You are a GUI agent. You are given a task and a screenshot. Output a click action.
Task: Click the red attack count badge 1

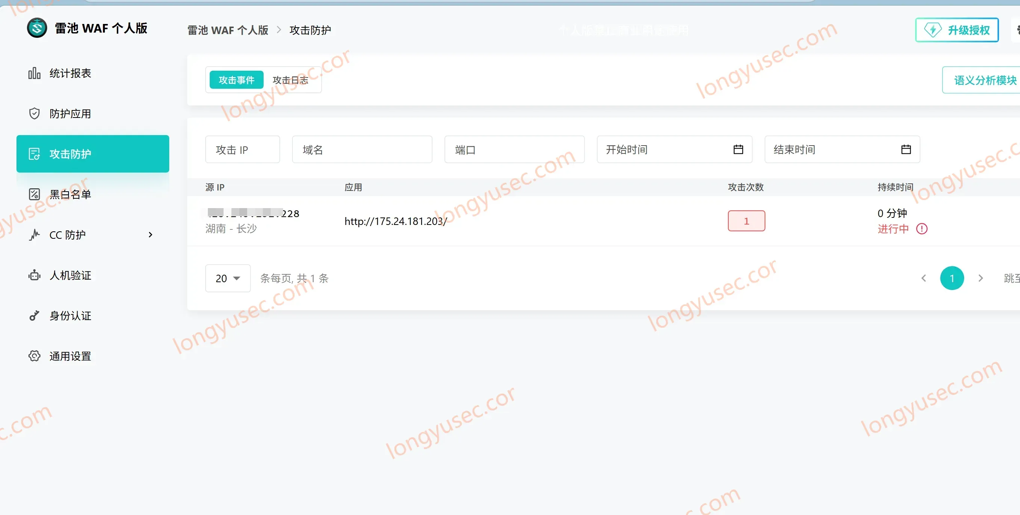[x=746, y=221]
